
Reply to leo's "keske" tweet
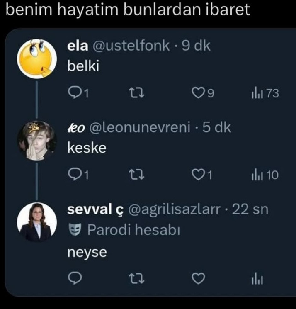[x=75, y=175]
